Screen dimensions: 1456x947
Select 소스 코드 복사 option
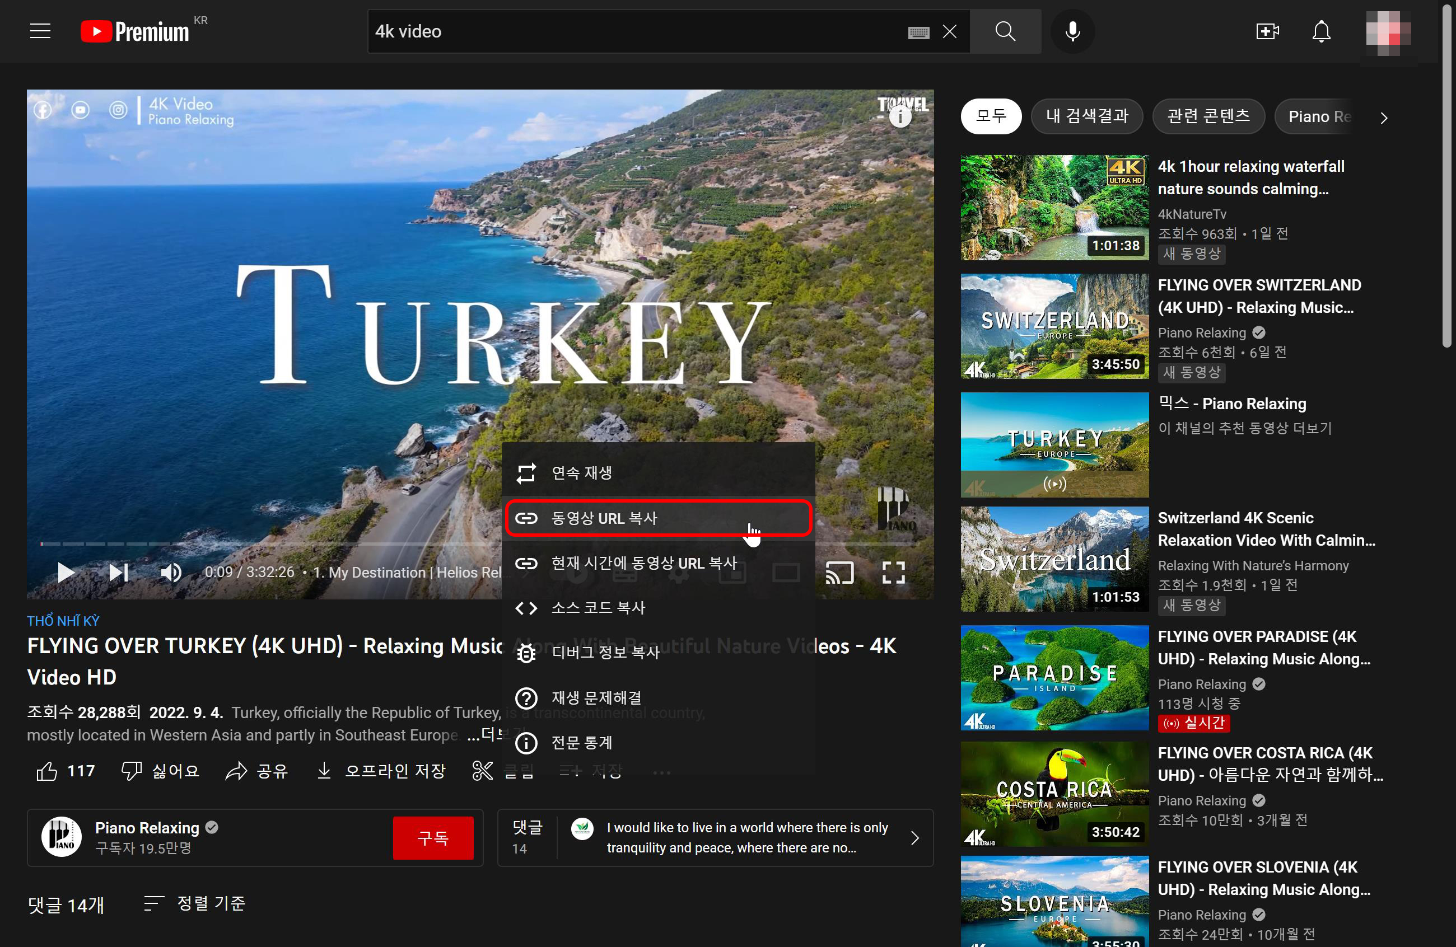click(x=658, y=608)
